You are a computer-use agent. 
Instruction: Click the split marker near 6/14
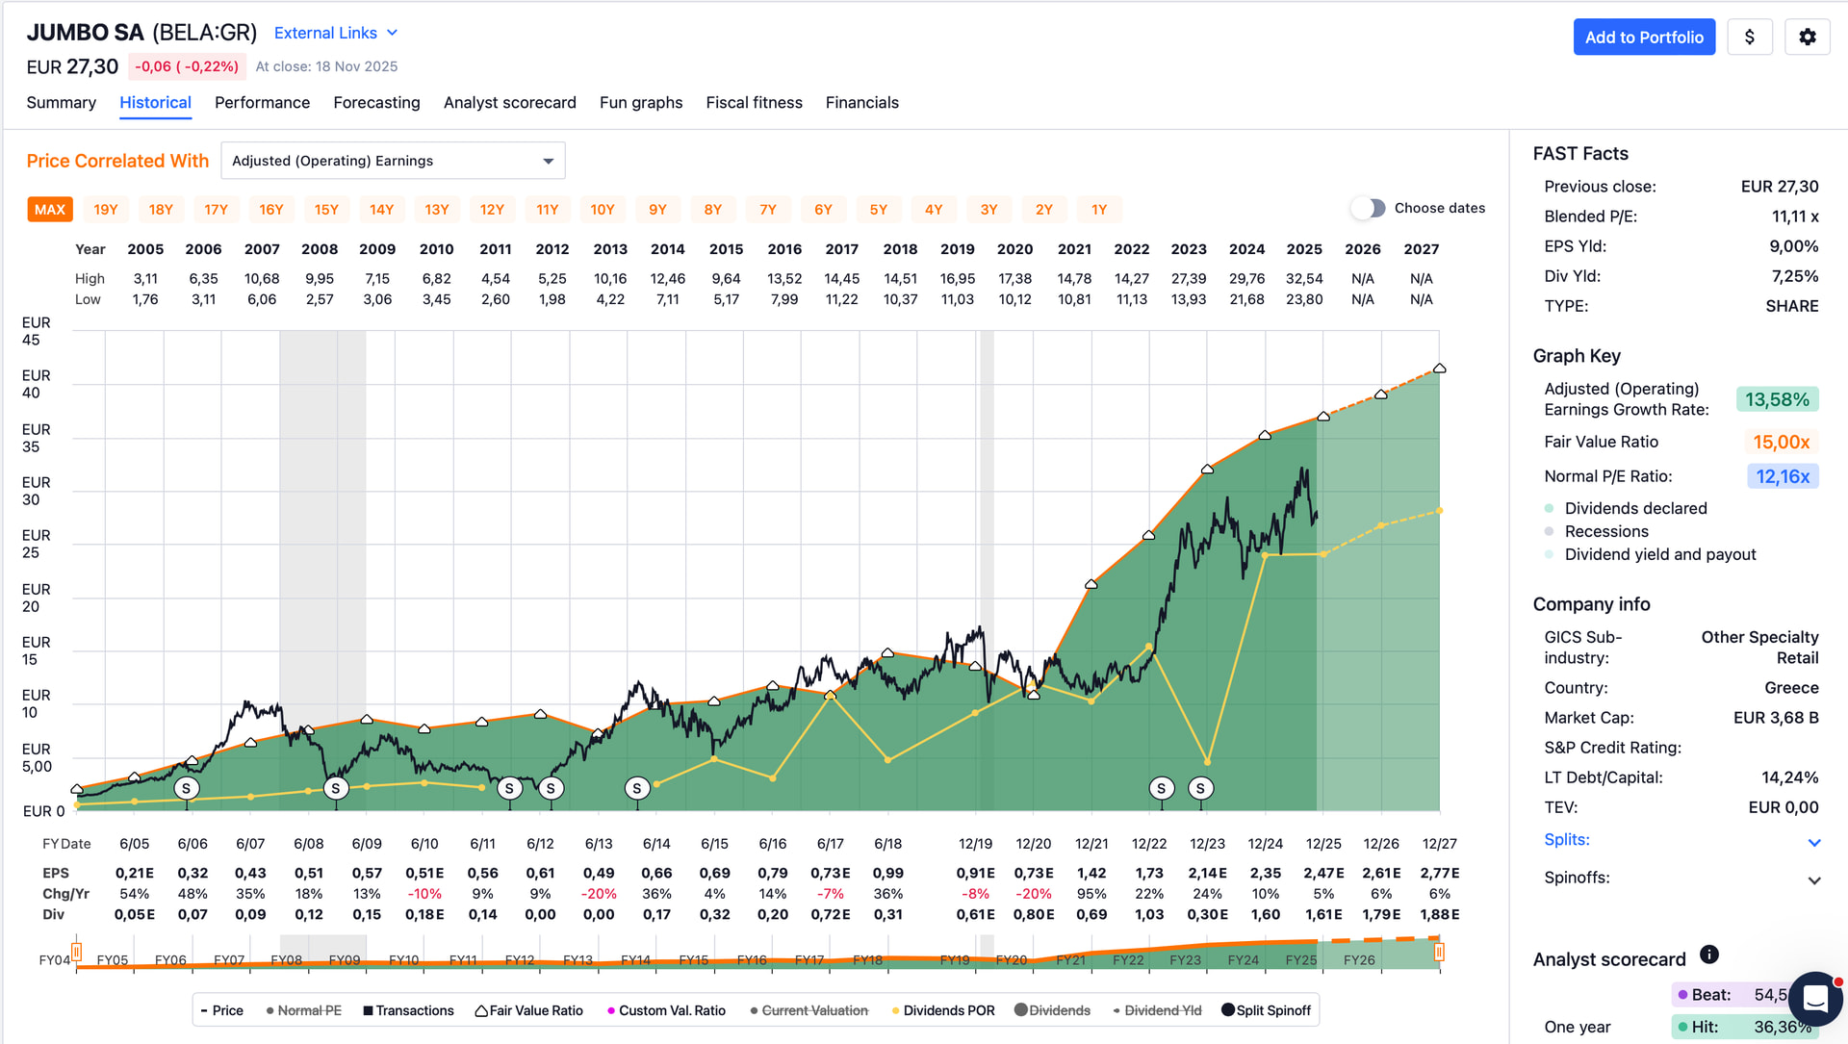coord(637,789)
